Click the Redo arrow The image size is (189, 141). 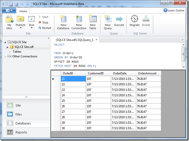[x=28, y=5]
